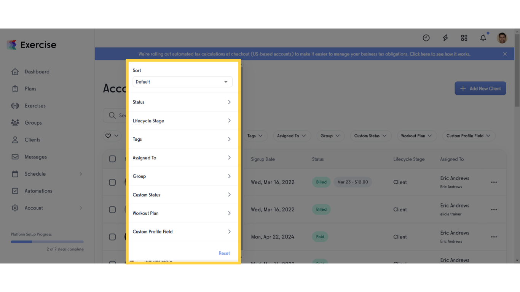The width and height of the screenshot is (520, 292).
Task: Click the Add New Client button
Action: click(480, 88)
